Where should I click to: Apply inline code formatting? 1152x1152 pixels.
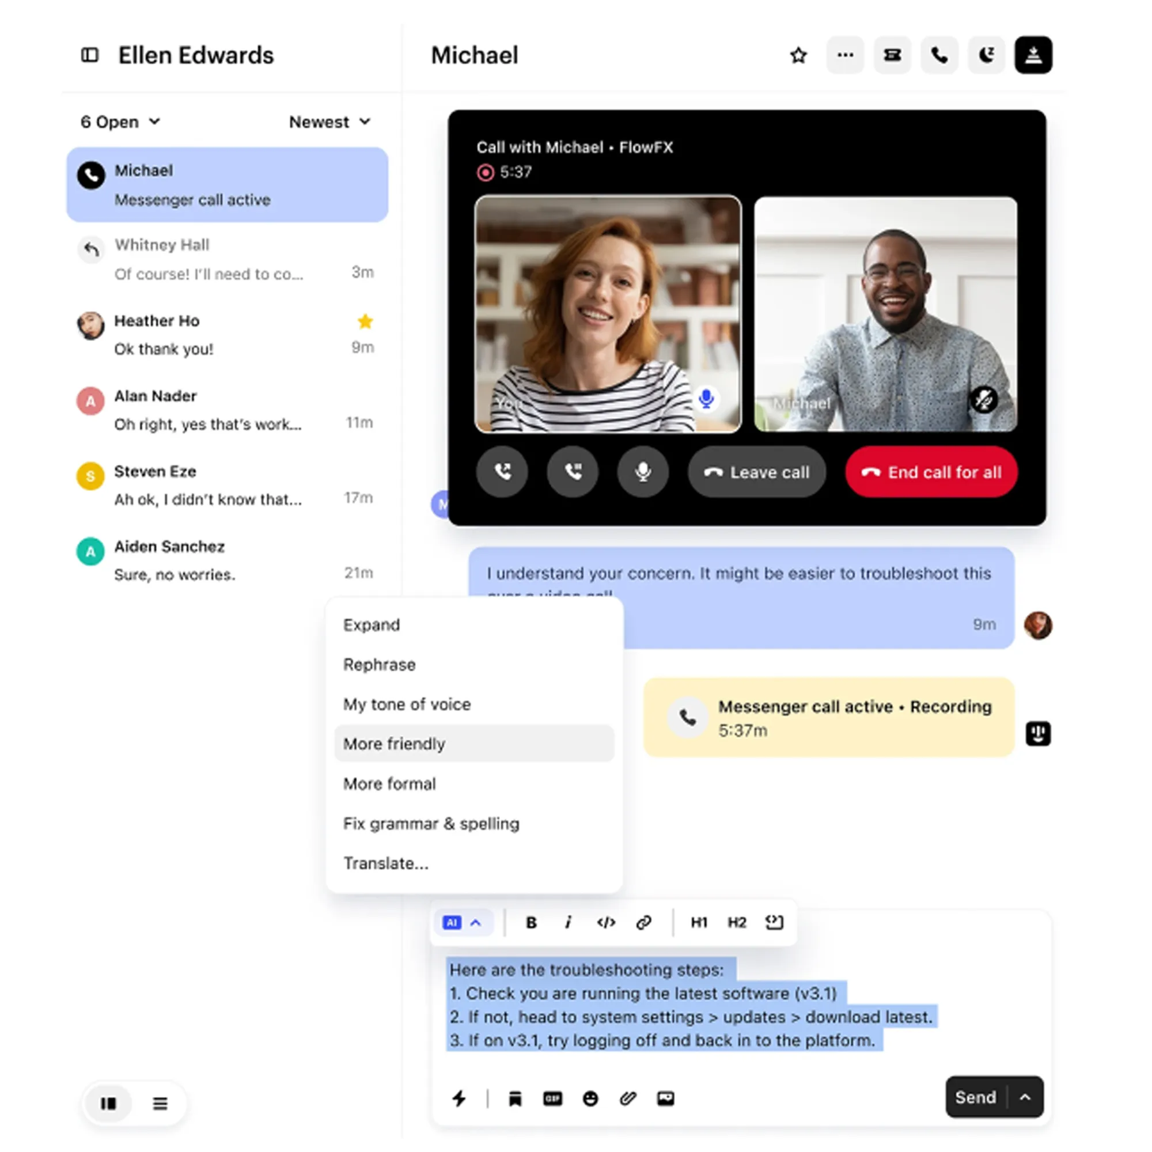click(x=606, y=922)
